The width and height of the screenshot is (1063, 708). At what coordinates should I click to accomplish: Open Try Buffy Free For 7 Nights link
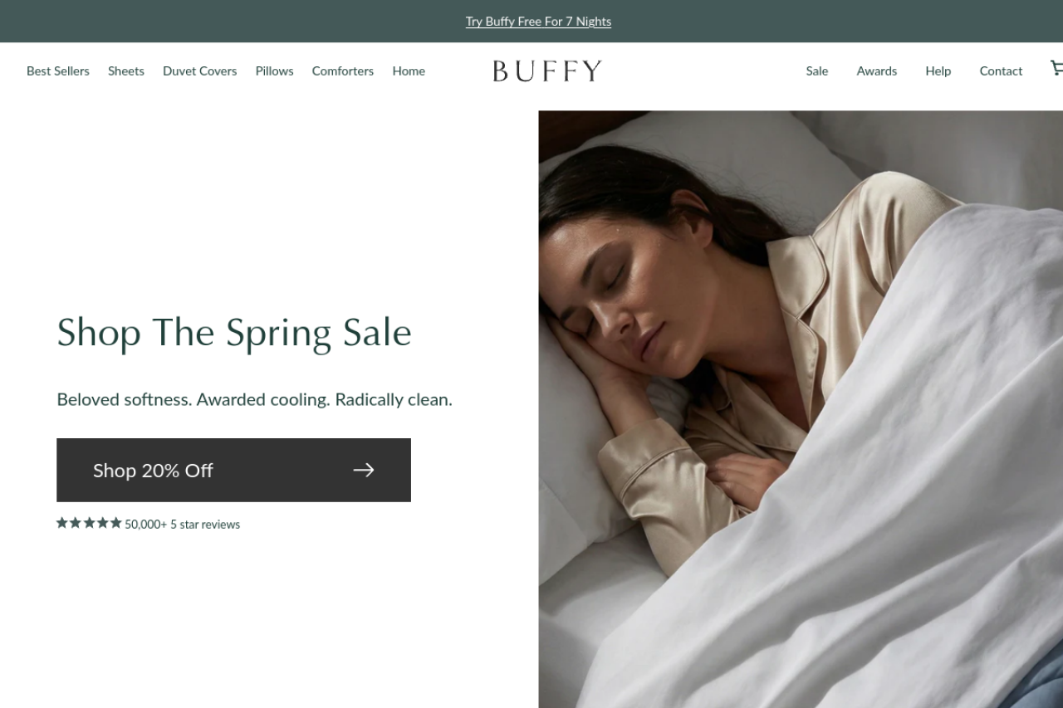538,22
